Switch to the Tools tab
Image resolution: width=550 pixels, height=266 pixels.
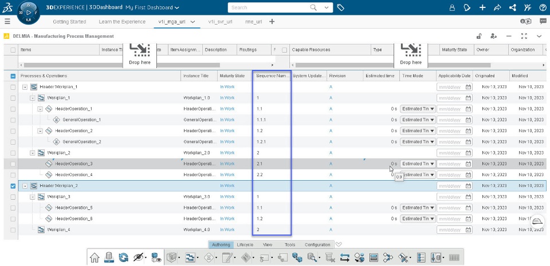pyautogui.click(x=290, y=245)
